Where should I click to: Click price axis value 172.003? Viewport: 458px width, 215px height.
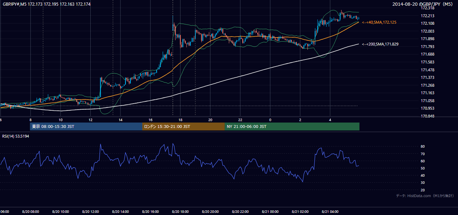click(427, 31)
